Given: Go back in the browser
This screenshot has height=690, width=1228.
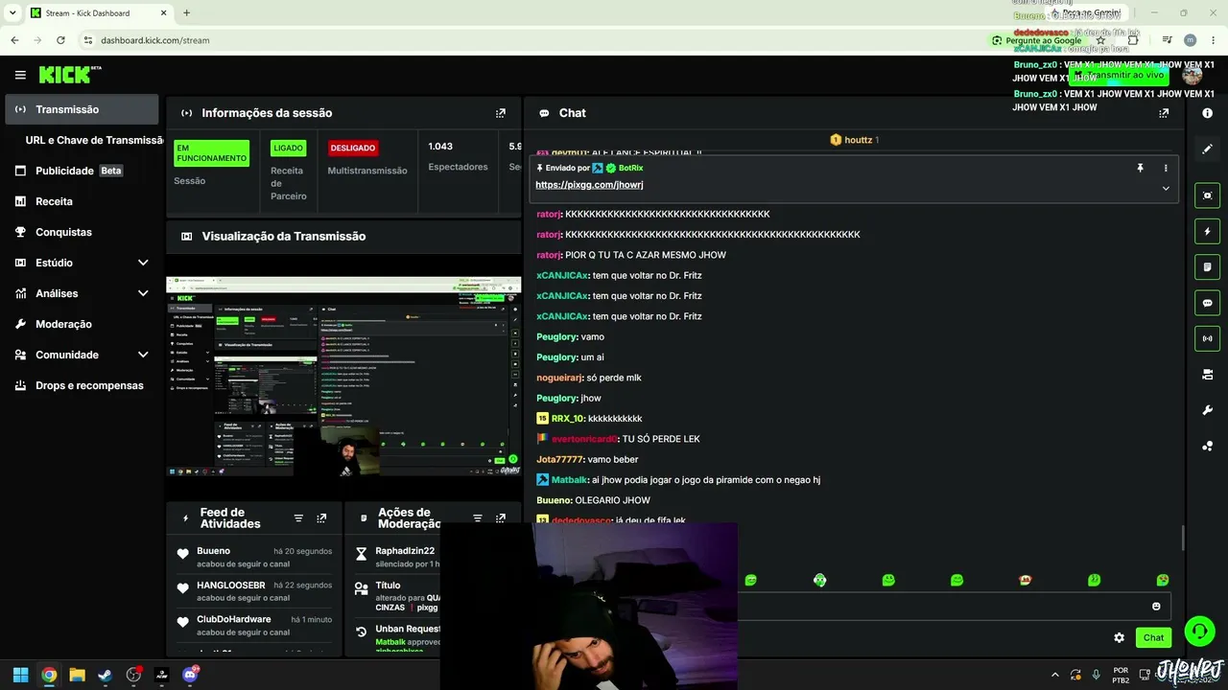Looking at the screenshot, I should click(14, 40).
